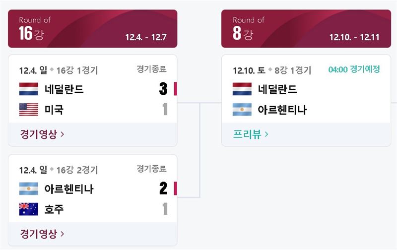Click the USA flag icon next to 미국
Screen dimensions: 397x250
[x=29, y=109]
